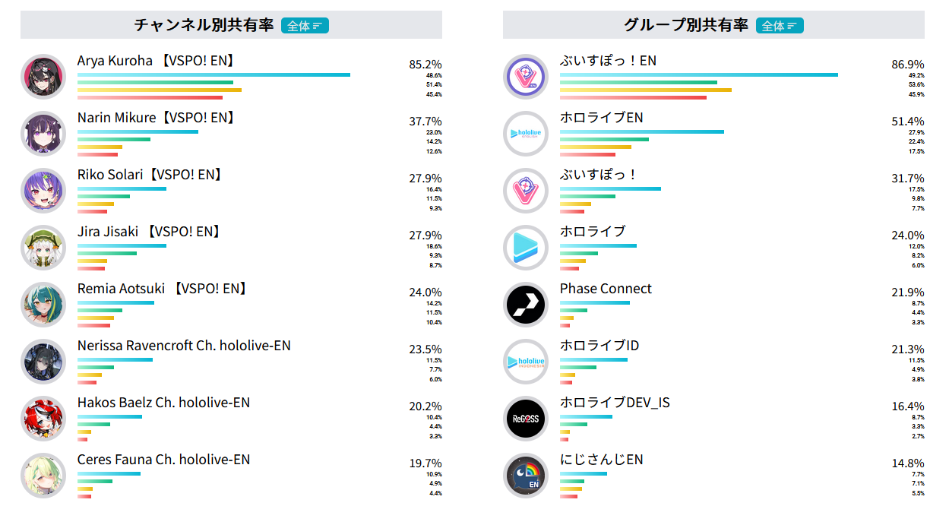Screen dimensions: 930x506
Task: Select the hololive English group logo
Action: pyautogui.click(x=526, y=134)
